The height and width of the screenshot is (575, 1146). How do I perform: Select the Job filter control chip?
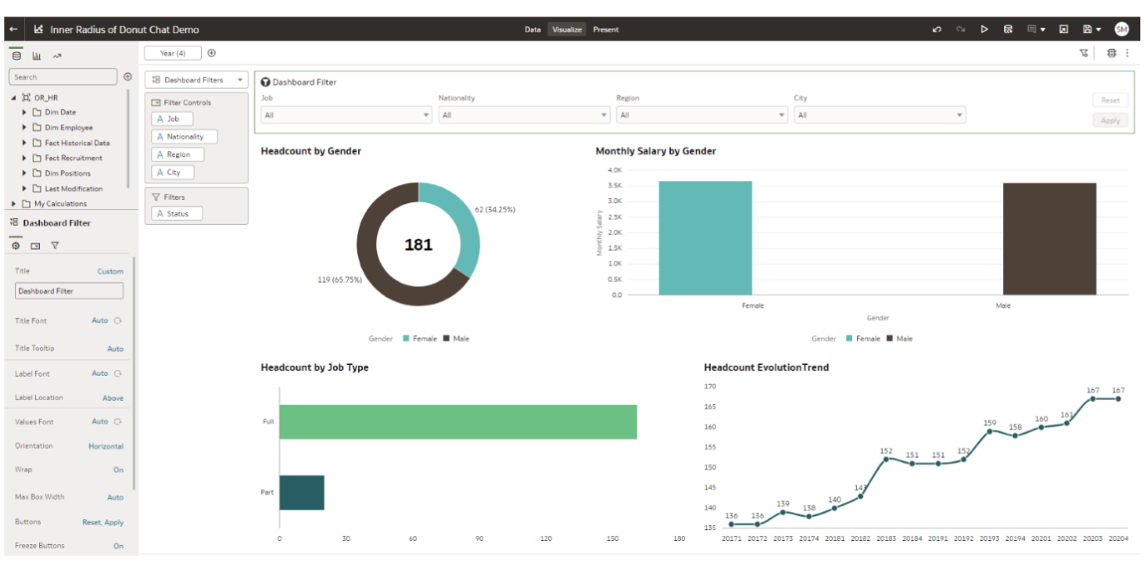coord(172,119)
